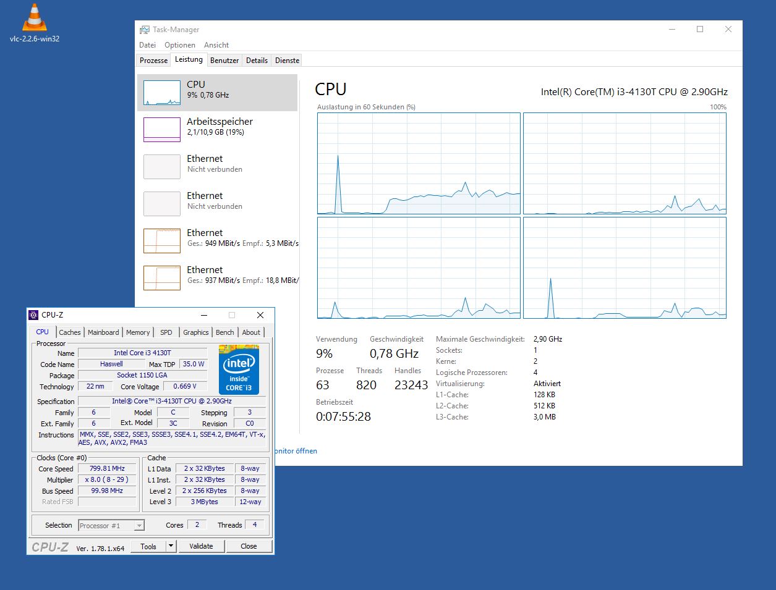Click the Level 2 cache value 2 x 256 KBytes
This screenshot has height=590, width=776.
click(x=205, y=491)
